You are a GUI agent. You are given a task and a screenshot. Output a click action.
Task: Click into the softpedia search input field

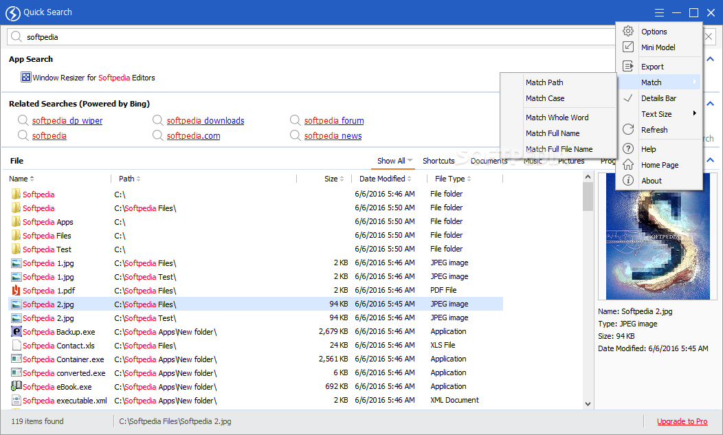click(x=318, y=37)
